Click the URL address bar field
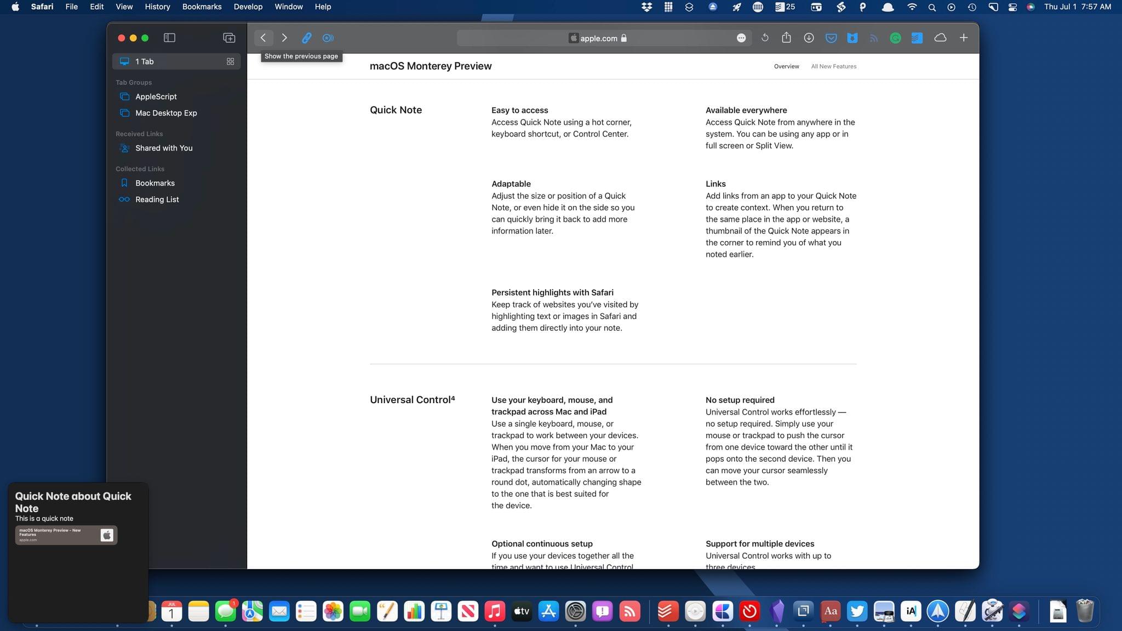The width and height of the screenshot is (1122, 631). tap(604, 38)
